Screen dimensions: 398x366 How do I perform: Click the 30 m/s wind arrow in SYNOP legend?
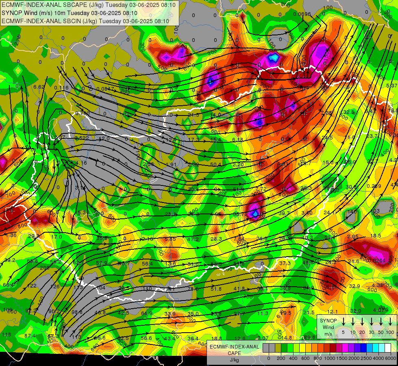[371, 321]
